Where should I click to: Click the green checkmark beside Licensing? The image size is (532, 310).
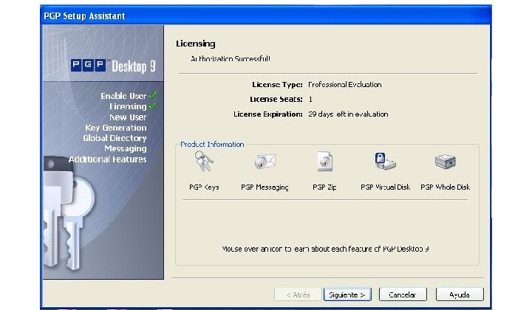click(x=153, y=106)
